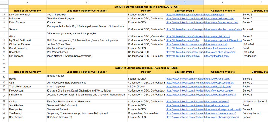Open Omise ezra-d LinkedIn link
The image size is (268, 122).
[x=185, y=102]
